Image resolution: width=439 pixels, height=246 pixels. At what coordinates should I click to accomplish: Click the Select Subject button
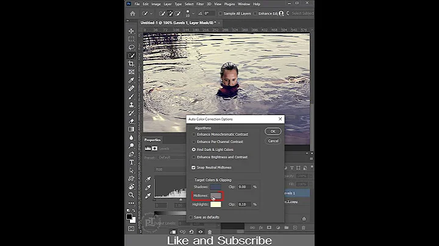(x=302, y=13)
